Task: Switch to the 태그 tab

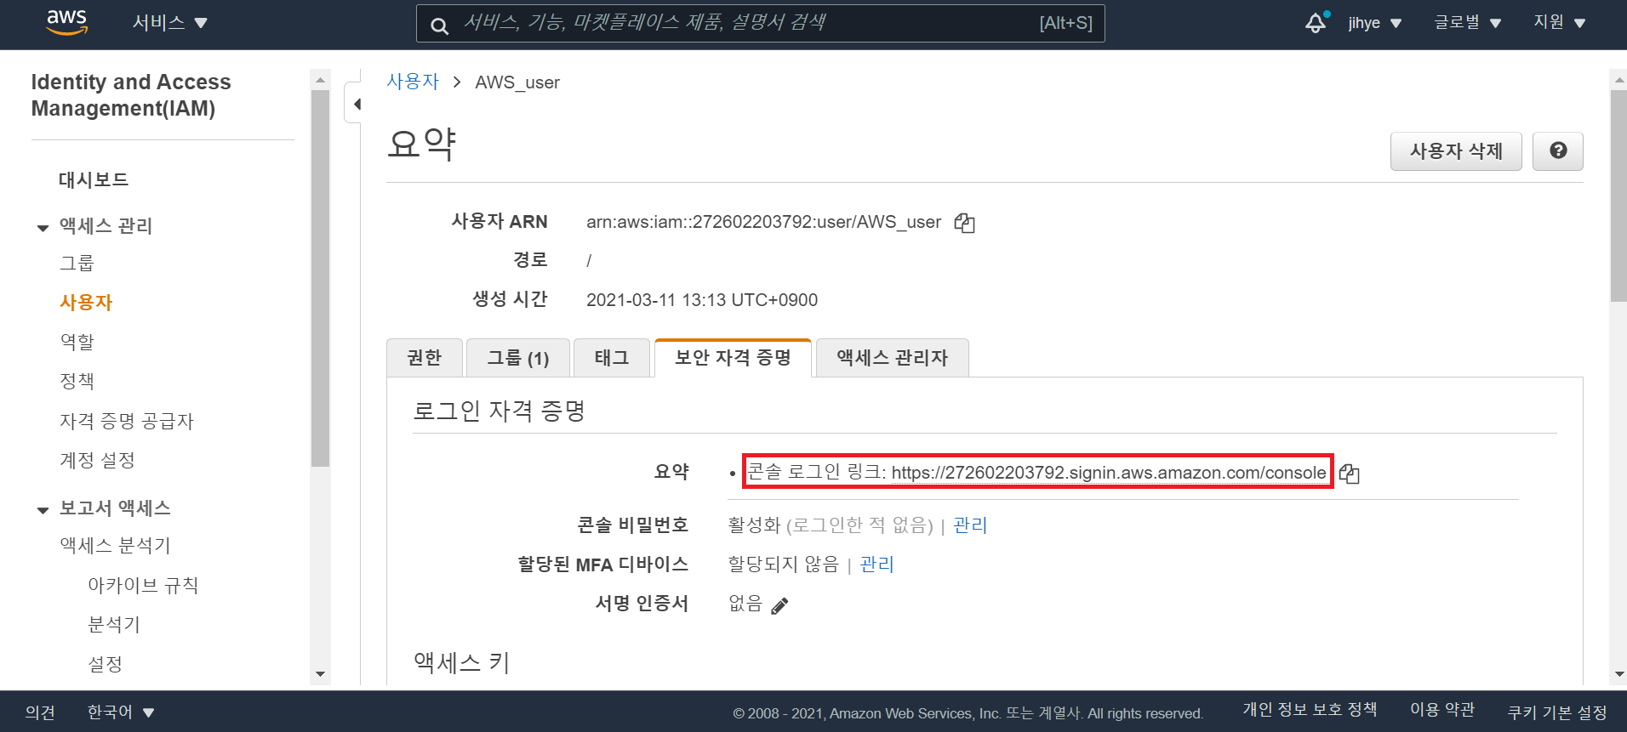Action: point(611,358)
